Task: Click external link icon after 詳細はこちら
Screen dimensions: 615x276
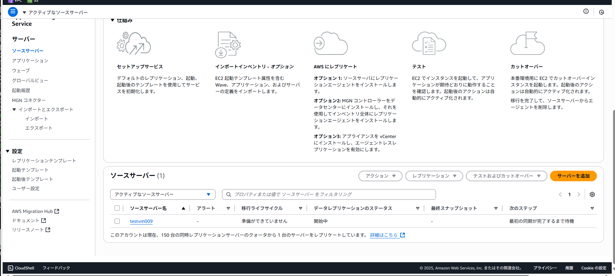Action: point(403,235)
